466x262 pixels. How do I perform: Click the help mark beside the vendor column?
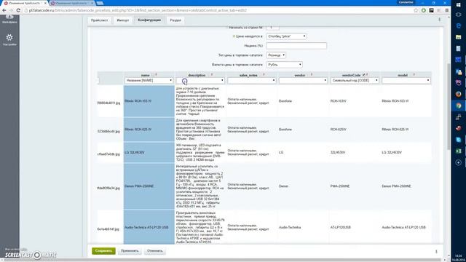(312, 74)
